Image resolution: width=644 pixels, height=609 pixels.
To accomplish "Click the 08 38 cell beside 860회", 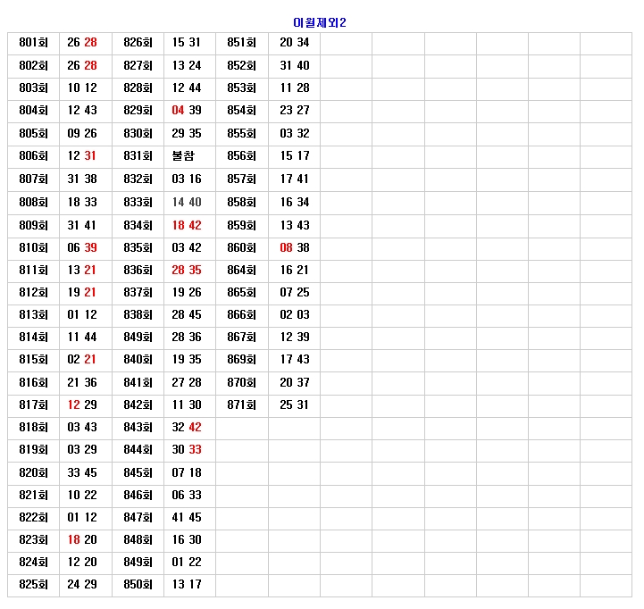I will [x=294, y=247].
